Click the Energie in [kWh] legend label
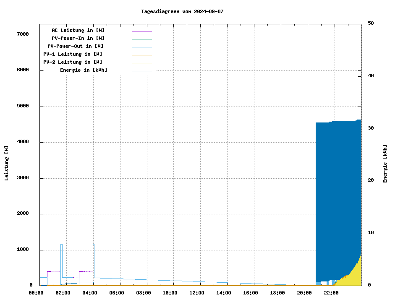Viewport: 403px width, 302px height. (84, 70)
